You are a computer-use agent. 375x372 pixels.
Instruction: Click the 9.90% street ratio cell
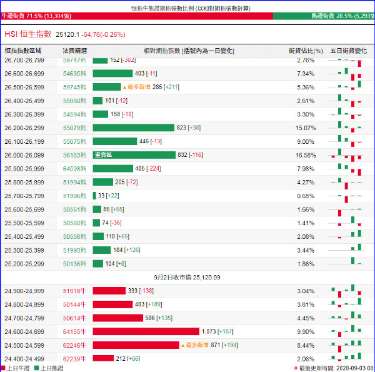pos(306,331)
